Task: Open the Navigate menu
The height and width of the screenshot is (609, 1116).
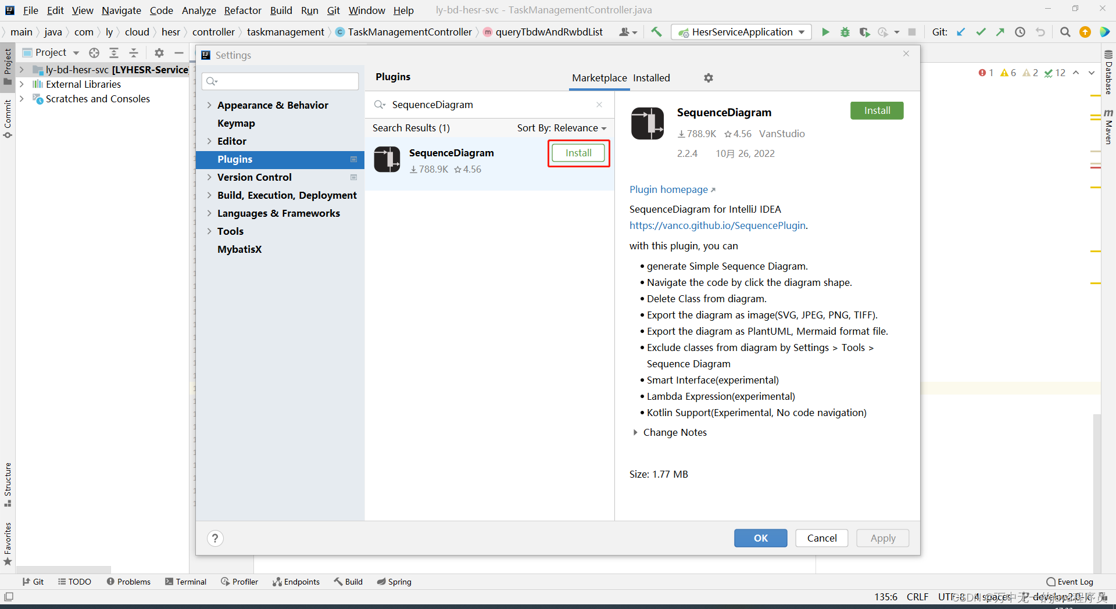Action: (121, 10)
